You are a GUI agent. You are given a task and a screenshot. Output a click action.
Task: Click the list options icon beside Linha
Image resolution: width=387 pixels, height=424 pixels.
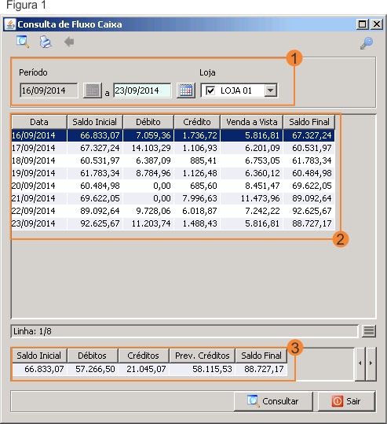click(x=369, y=331)
